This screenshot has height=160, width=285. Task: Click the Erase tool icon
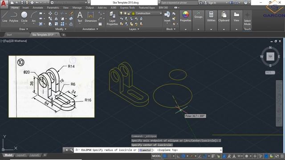(x=71, y=13)
